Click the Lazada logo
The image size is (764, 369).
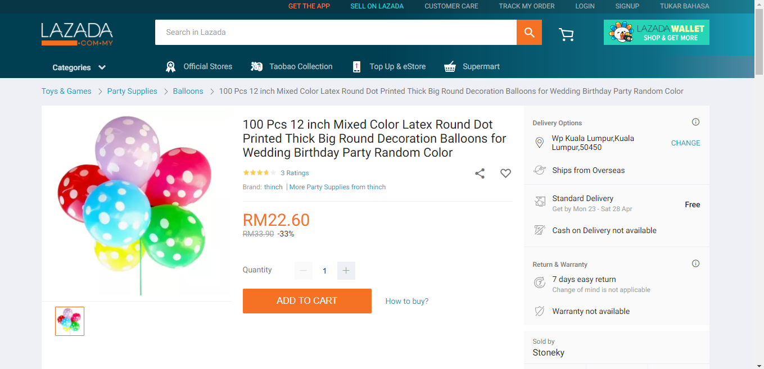click(77, 34)
